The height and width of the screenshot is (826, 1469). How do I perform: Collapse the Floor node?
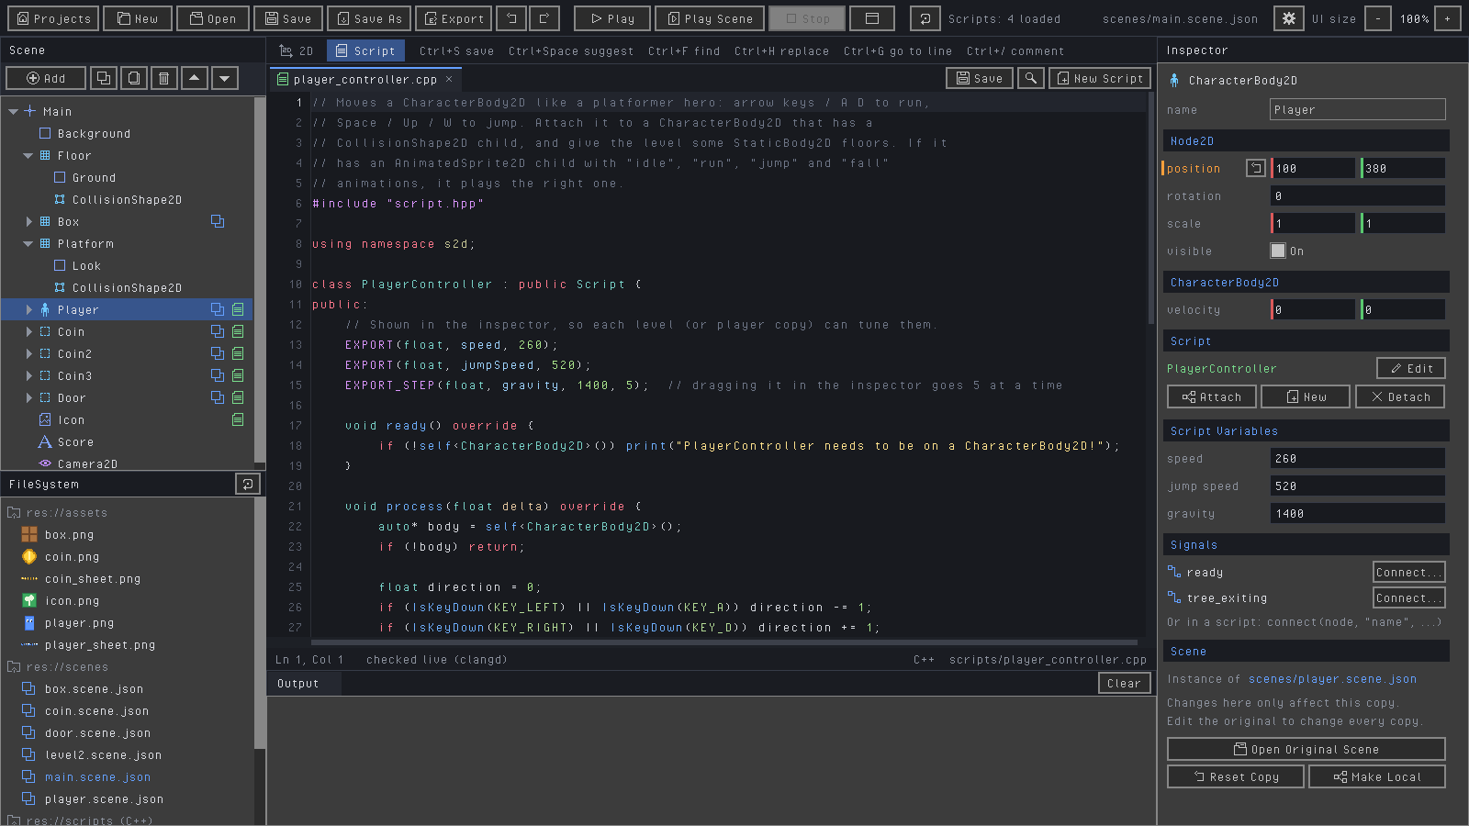28,155
